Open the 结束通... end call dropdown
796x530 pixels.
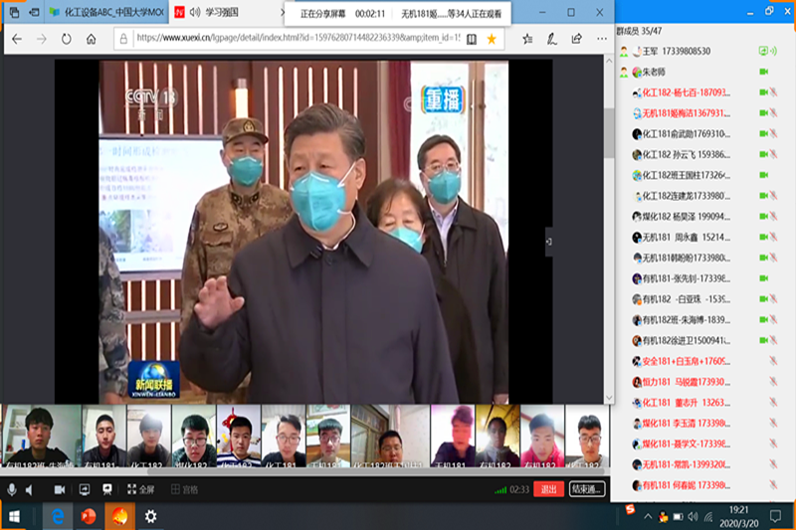[x=586, y=489]
